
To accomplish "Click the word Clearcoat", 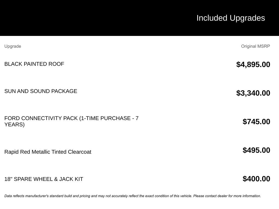I will click(x=79, y=152).
